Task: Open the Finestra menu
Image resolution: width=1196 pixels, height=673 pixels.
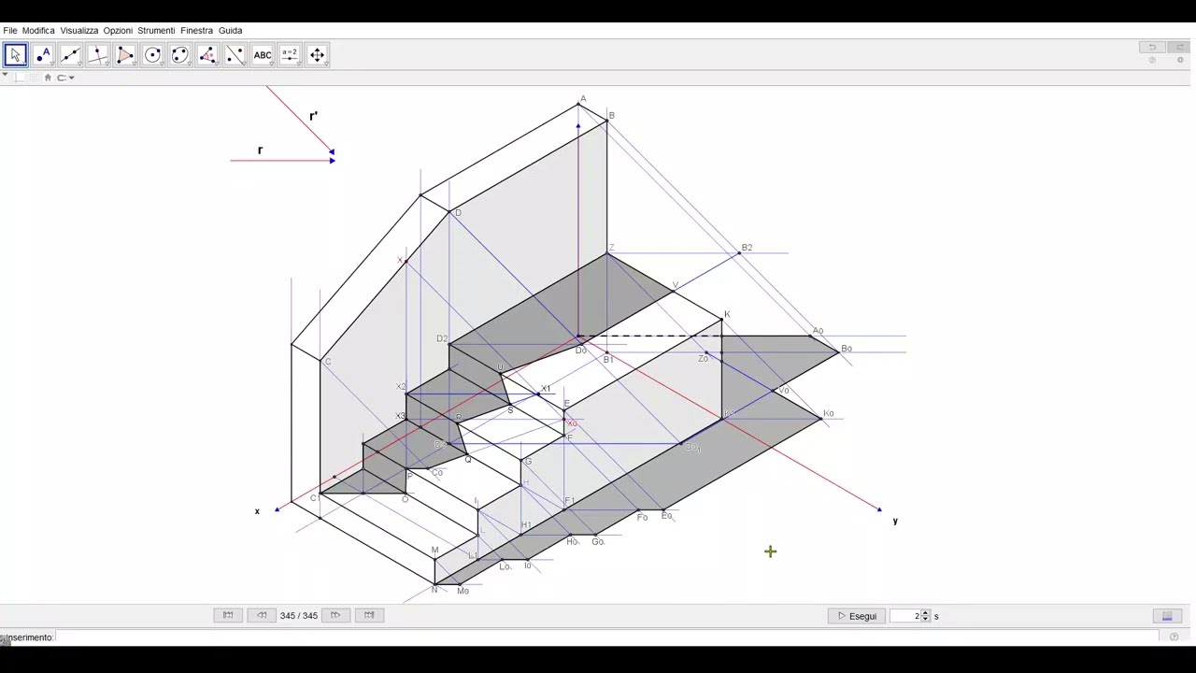Action: click(196, 31)
